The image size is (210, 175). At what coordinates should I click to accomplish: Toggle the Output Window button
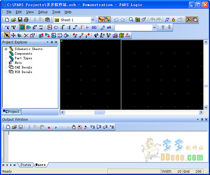[188, 20]
